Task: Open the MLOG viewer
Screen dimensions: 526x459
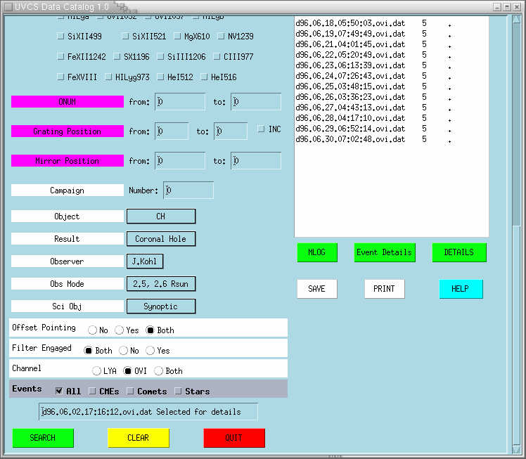Action: 317,253
